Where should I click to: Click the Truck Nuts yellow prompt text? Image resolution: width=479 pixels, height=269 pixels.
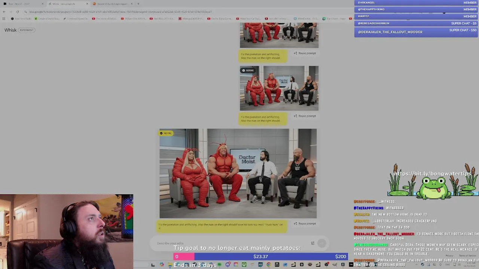[x=222, y=226]
